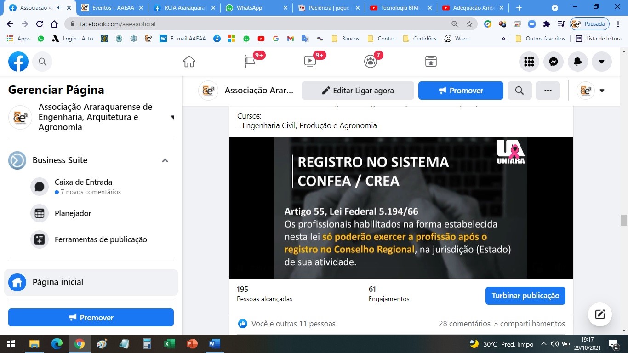Open the new message compose icon
This screenshot has width=628, height=353.
point(599,314)
